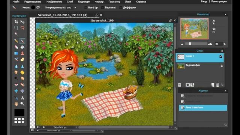This screenshot has height=135, width=240.
Task: Select the Sponge tool
Action: [x=22, y=72]
